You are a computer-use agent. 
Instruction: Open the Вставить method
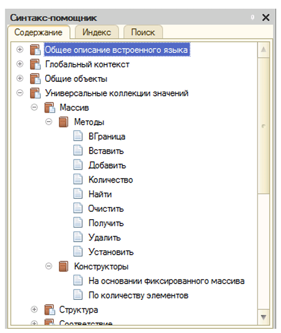pyautogui.click(x=106, y=151)
